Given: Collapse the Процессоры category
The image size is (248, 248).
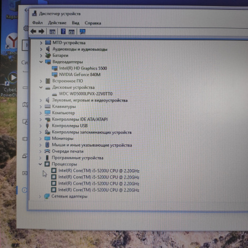Looking at the screenshot, I should coord(40,164).
